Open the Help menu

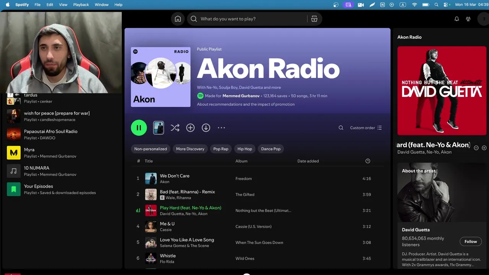click(118, 5)
